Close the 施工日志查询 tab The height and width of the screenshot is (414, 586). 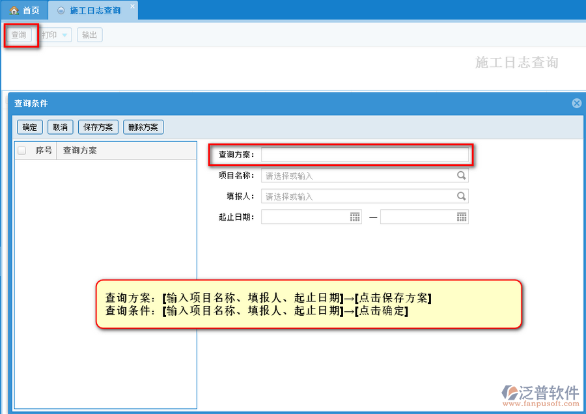[x=132, y=7]
